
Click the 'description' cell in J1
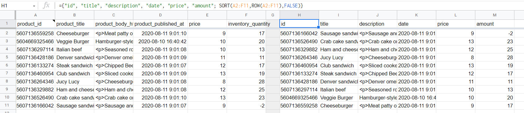[377, 24]
